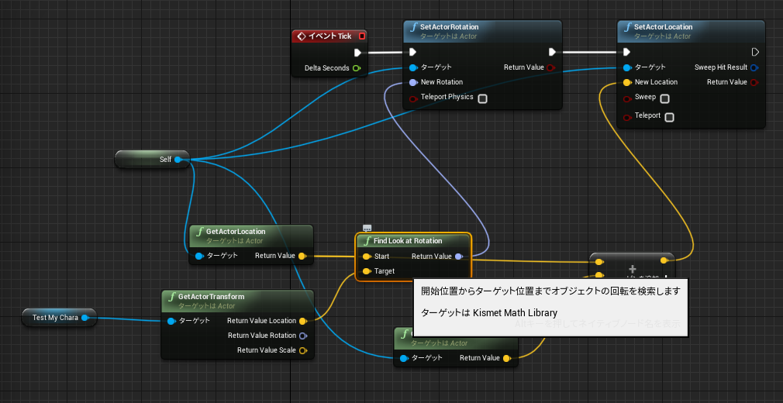
Task: Click the Event Tick red breakpoint icon
Action: (x=362, y=36)
